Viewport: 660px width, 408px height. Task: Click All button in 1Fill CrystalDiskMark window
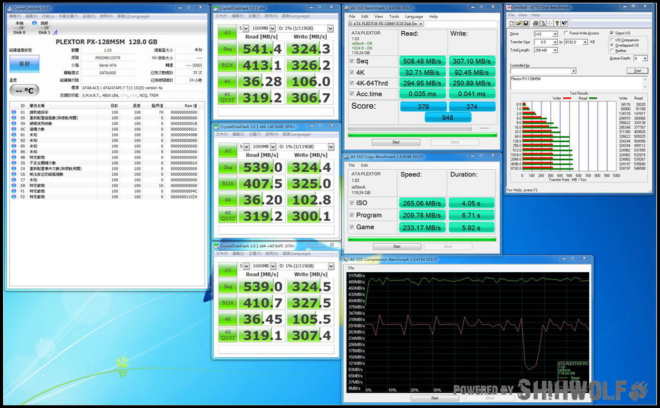click(x=228, y=270)
